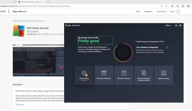Screen dimensions: 192x111
Task: Open a new browser tab
Action: click(x=48, y=2)
